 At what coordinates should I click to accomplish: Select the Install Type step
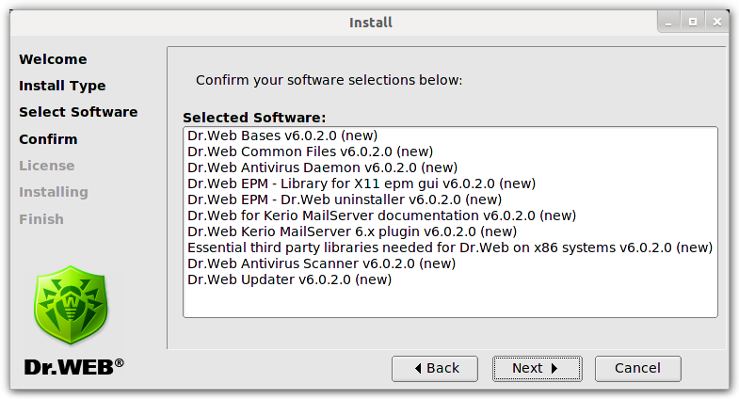(62, 86)
